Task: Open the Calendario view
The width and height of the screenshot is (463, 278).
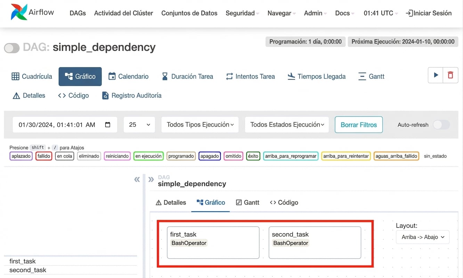Action: pyautogui.click(x=128, y=76)
